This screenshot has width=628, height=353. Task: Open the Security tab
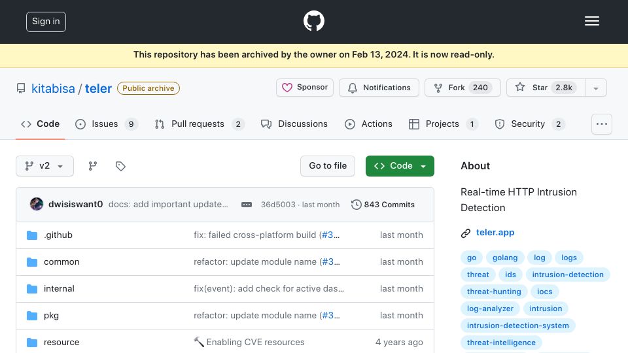pyautogui.click(x=530, y=124)
